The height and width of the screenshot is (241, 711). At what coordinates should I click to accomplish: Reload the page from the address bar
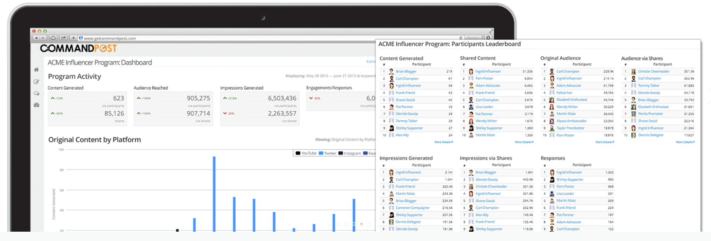click(461, 38)
